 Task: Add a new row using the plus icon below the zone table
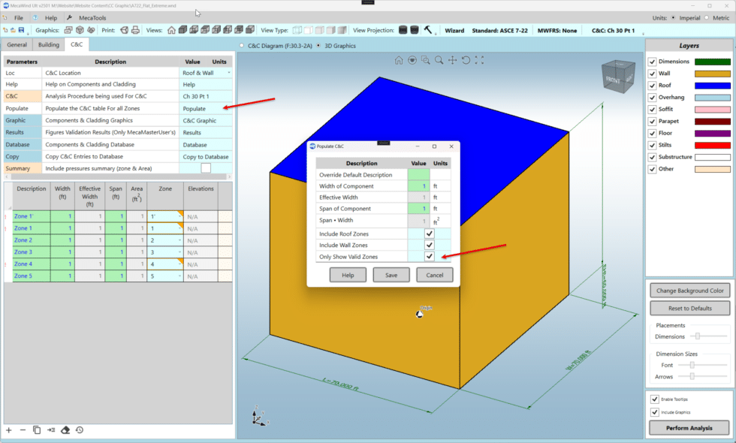point(8,430)
